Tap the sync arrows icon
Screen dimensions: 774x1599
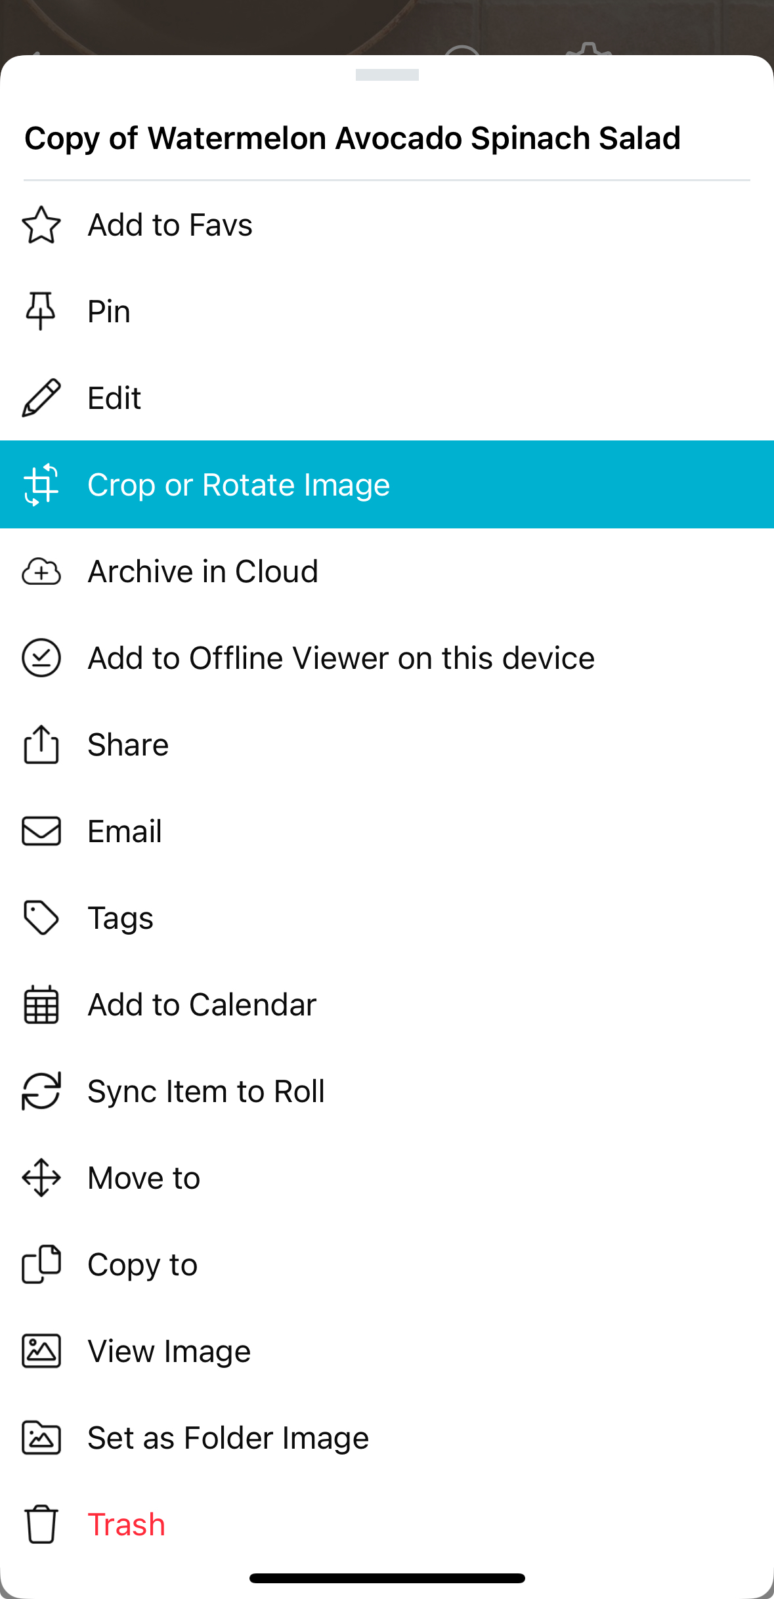(x=41, y=1091)
